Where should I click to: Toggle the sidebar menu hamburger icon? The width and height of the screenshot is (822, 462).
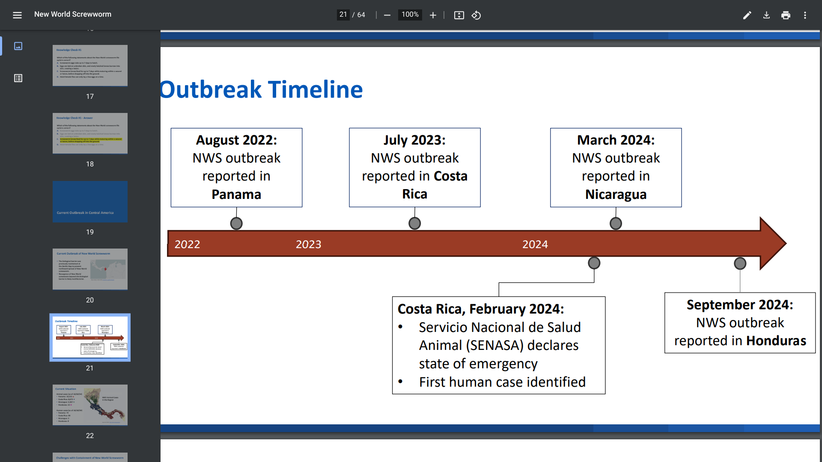(17, 15)
